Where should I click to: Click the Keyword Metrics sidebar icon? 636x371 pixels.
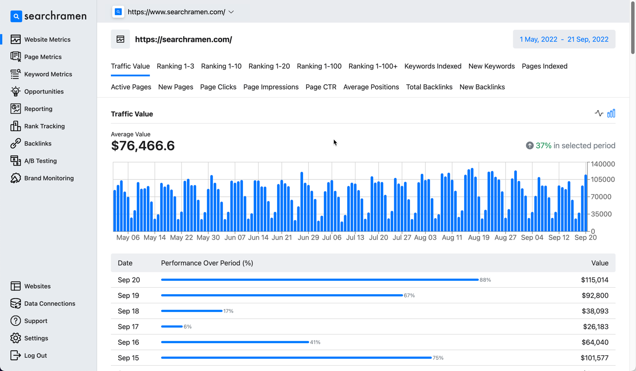16,74
